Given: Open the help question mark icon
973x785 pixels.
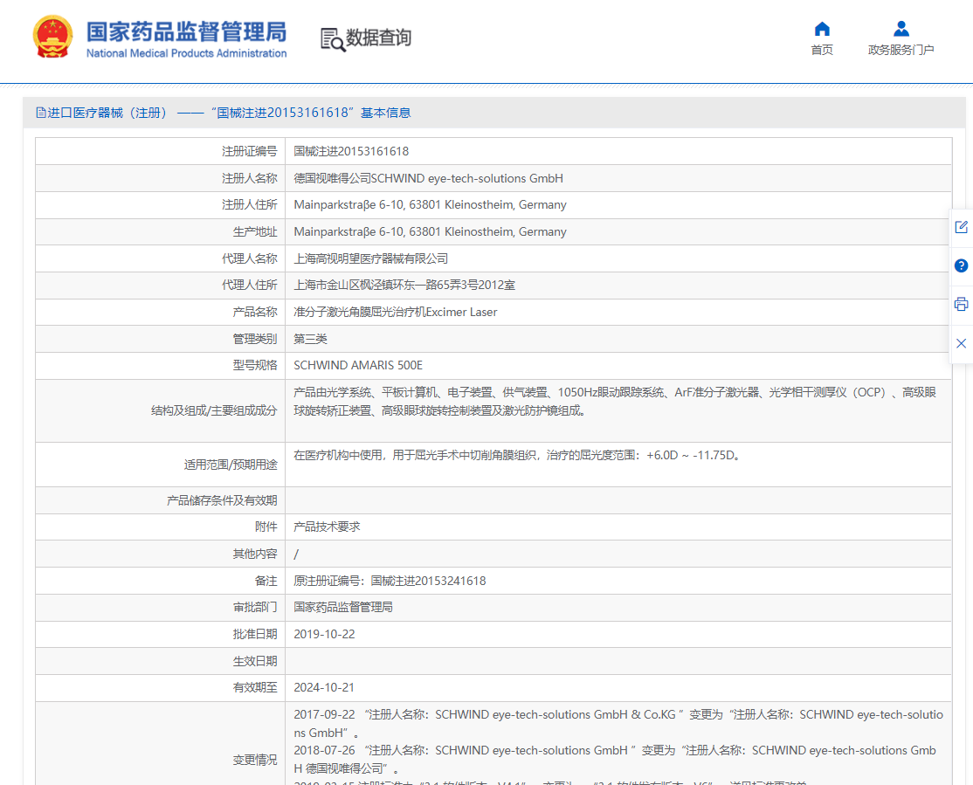Looking at the screenshot, I should (962, 265).
